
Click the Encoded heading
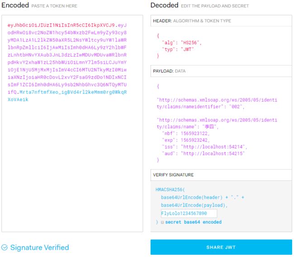[15, 5]
